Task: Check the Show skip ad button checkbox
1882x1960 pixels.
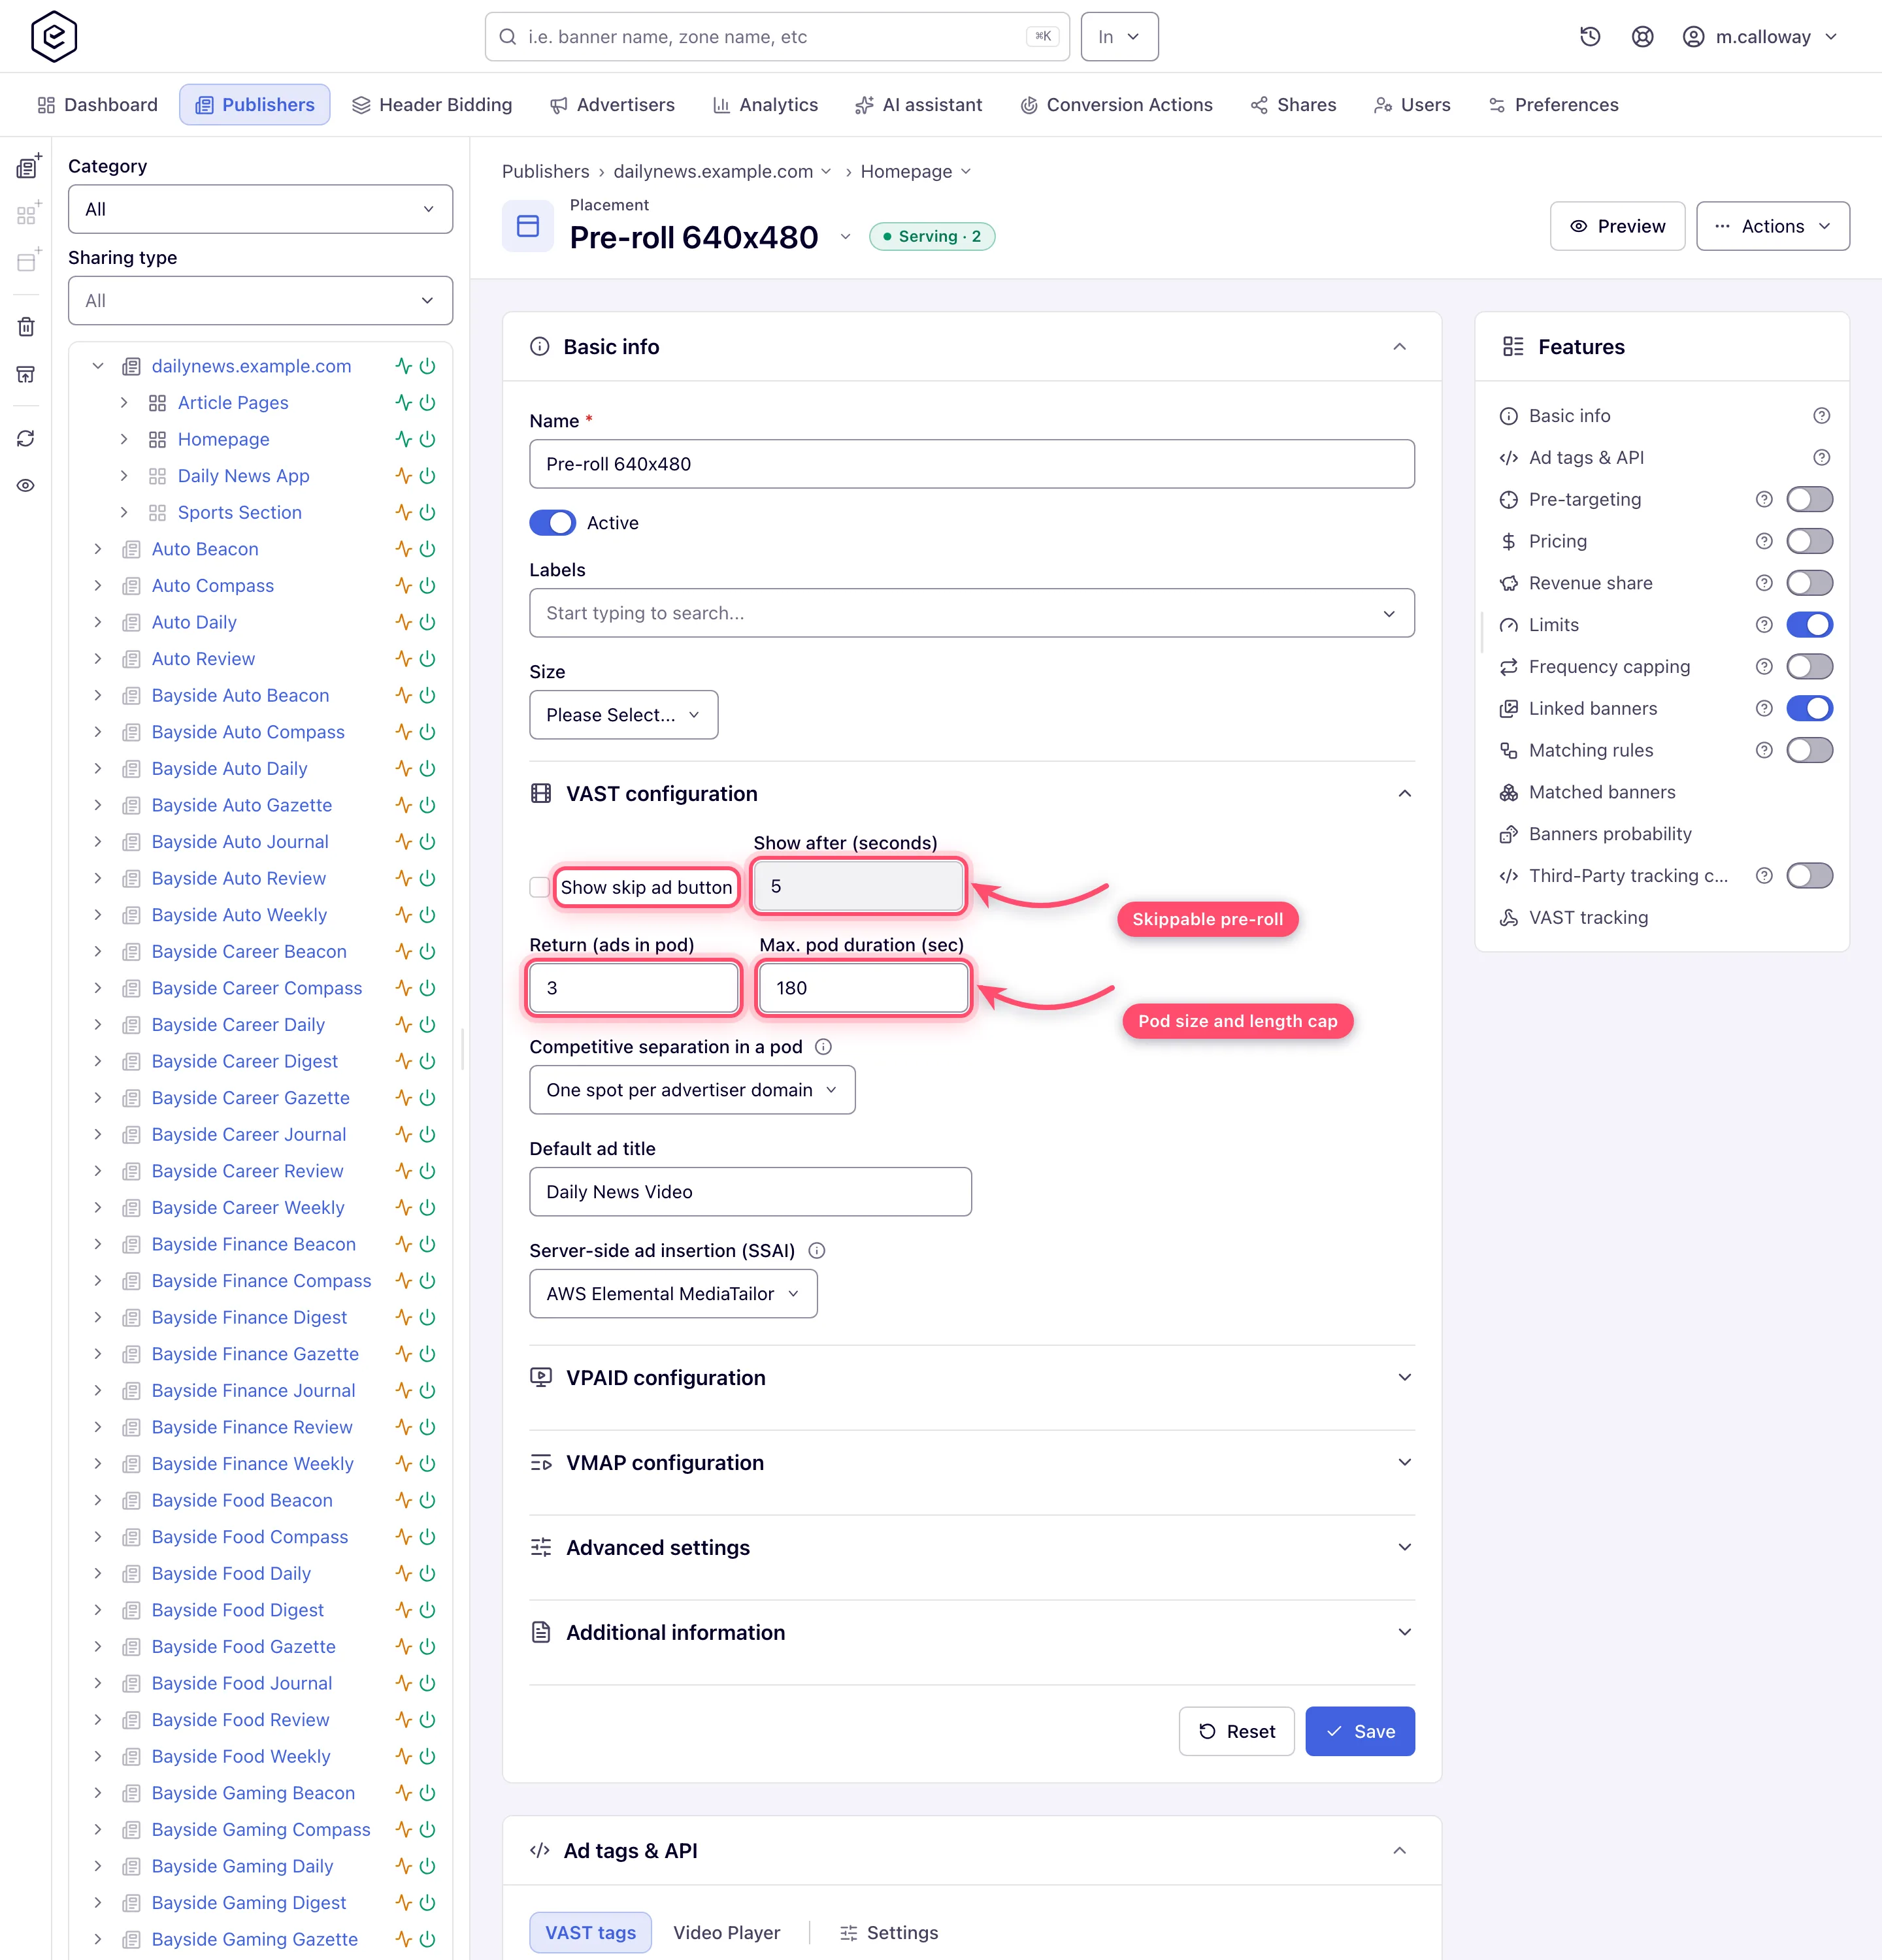Action: coord(540,887)
